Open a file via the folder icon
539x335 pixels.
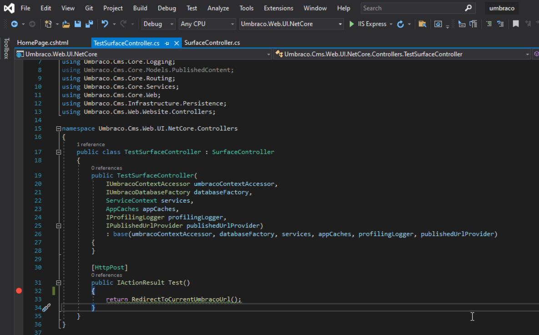pyautogui.click(x=66, y=24)
